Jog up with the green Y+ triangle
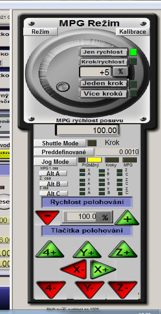Viewport: 161px width, 314px height. click(x=87, y=250)
